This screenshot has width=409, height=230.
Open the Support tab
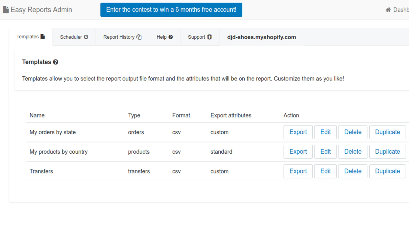[200, 37]
